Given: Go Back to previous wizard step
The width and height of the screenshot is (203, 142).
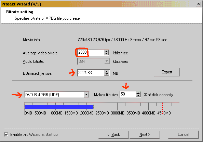Looking at the screenshot, I should coord(114,135).
